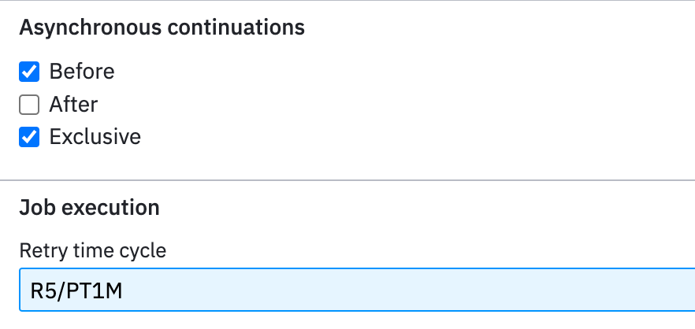Click empty space inside Retry time cycle field
This screenshot has height=329, width=695.
pos(399,290)
